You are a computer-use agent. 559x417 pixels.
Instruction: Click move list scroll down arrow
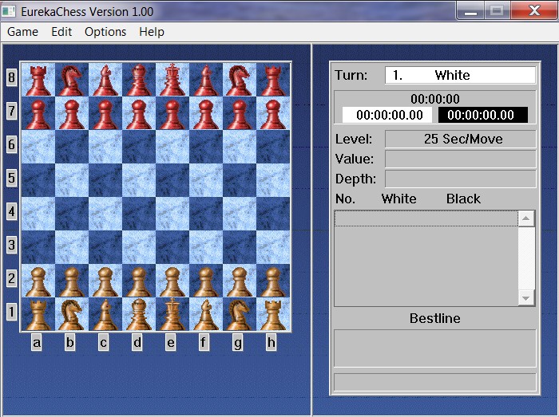click(525, 298)
